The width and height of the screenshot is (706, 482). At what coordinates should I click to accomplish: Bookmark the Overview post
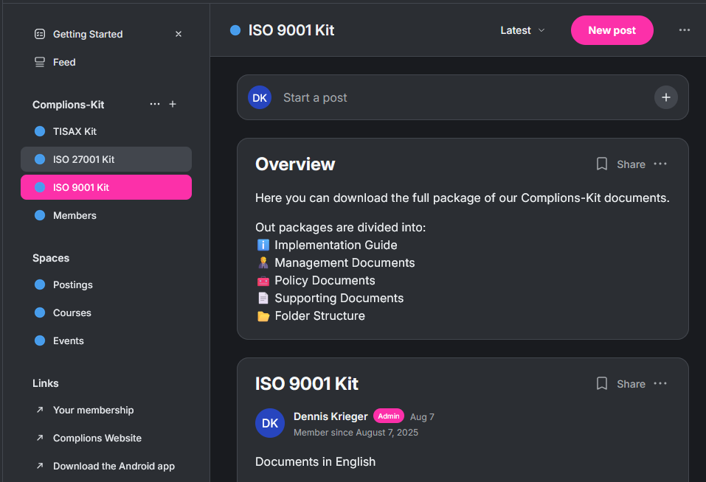click(x=602, y=164)
